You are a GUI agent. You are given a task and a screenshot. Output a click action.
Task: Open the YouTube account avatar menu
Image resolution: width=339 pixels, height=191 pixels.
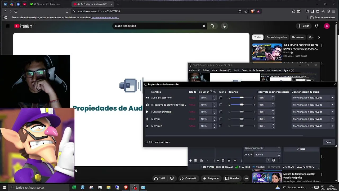click(327, 26)
